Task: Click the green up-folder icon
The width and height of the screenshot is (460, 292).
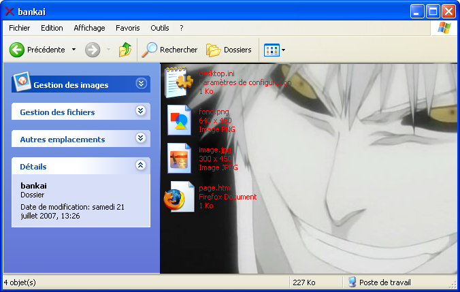Action: click(x=125, y=50)
